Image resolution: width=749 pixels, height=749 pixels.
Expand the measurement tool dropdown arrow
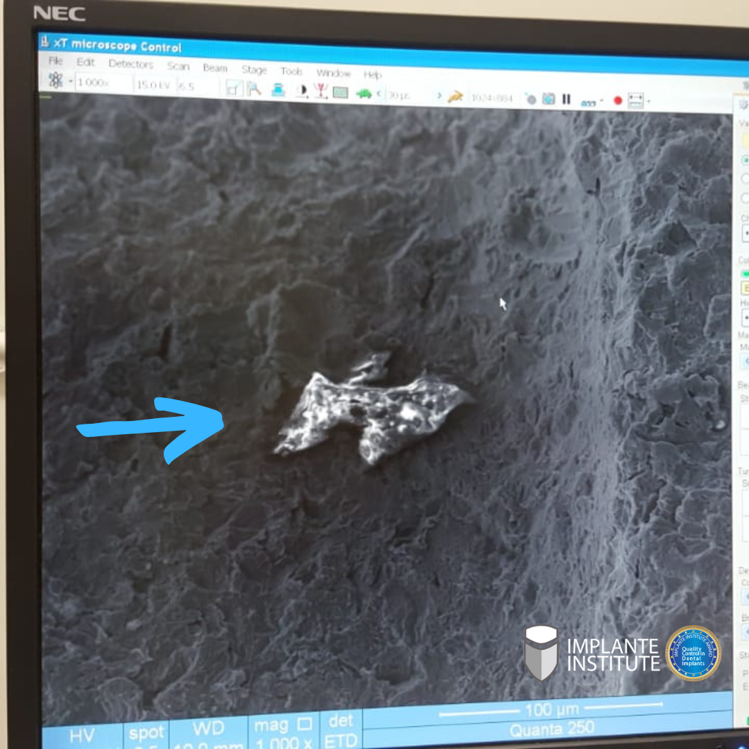click(x=648, y=102)
